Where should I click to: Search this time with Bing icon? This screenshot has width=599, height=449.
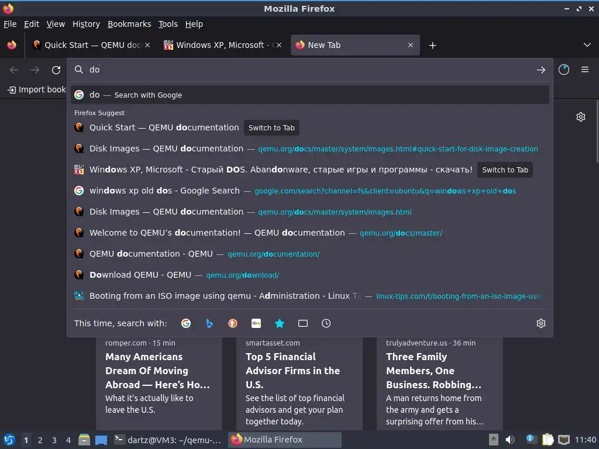[209, 323]
